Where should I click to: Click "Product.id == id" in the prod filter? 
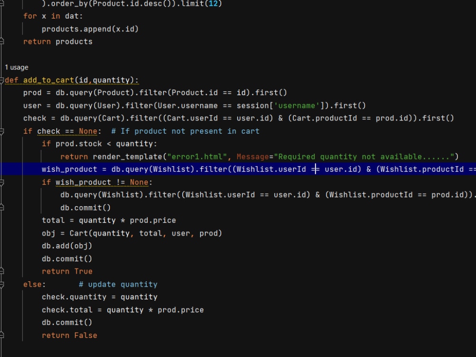click(x=208, y=93)
